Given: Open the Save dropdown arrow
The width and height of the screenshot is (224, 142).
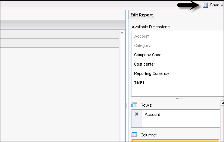Looking at the screenshot, I should click(x=222, y=6).
